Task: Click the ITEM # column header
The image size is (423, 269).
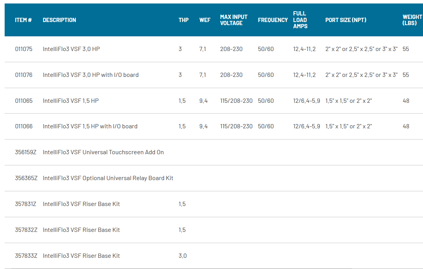Action: coord(23,20)
